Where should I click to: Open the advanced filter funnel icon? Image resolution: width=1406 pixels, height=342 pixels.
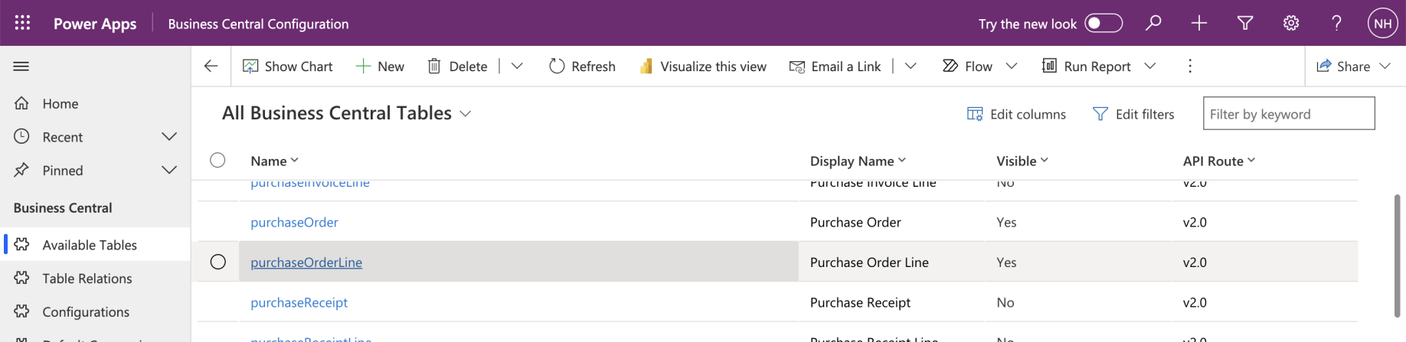(1245, 23)
